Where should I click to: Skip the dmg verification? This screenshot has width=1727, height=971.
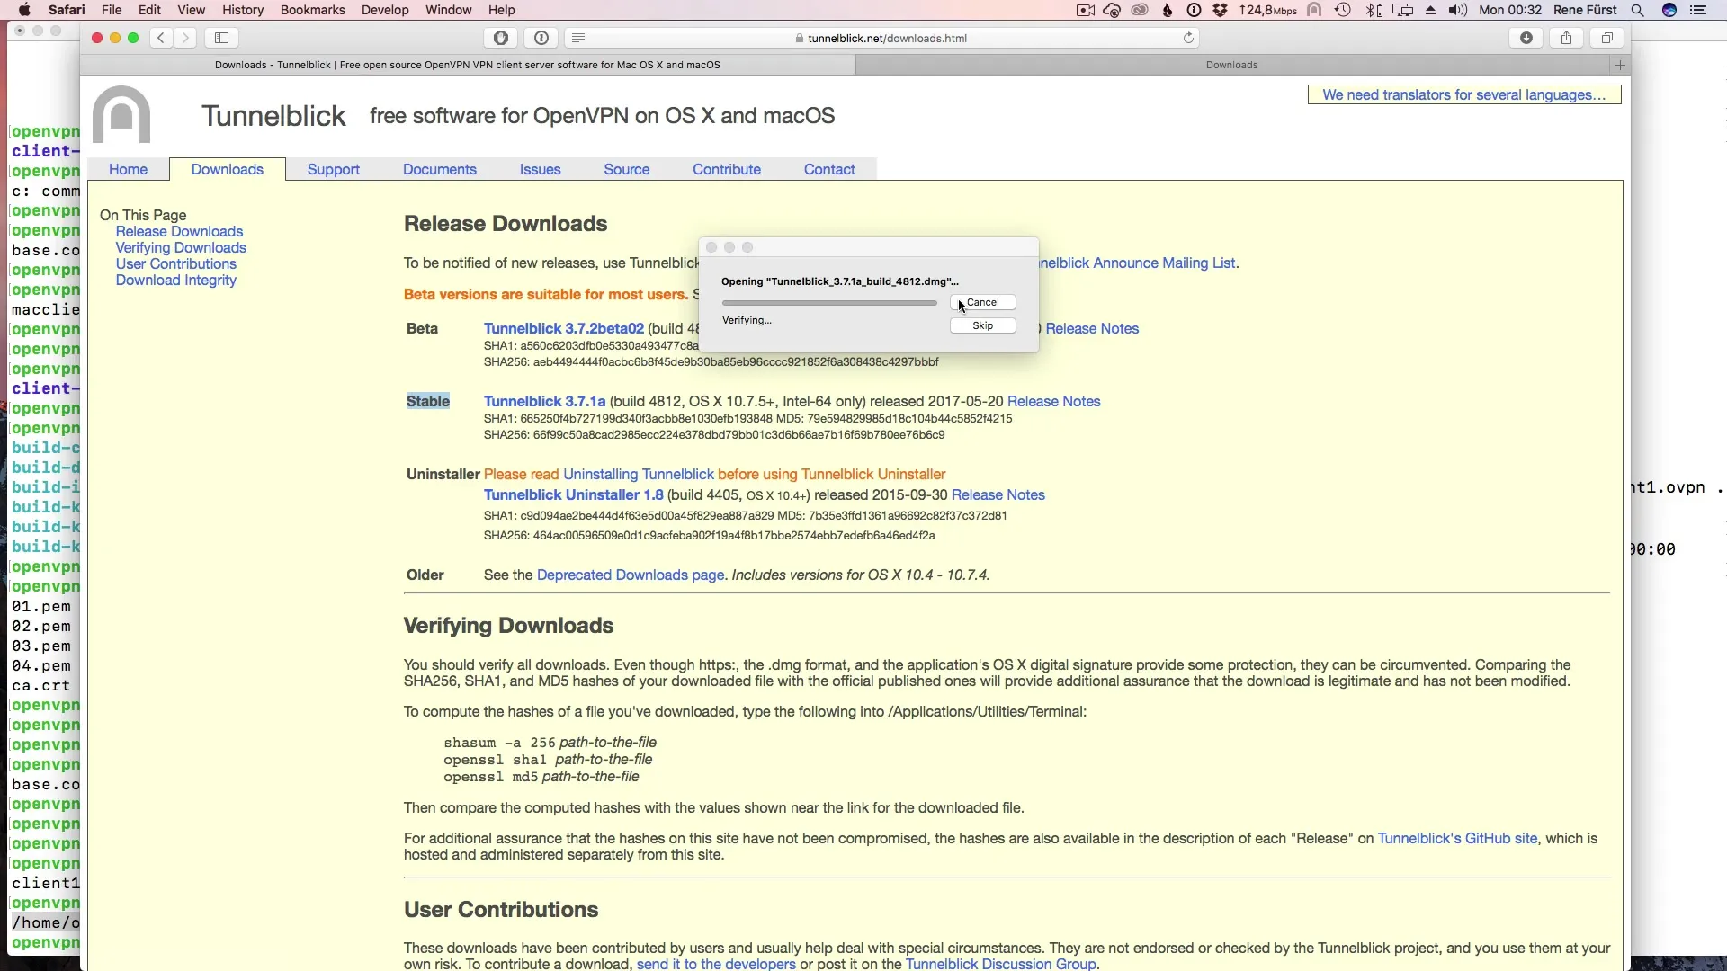[x=982, y=325]
